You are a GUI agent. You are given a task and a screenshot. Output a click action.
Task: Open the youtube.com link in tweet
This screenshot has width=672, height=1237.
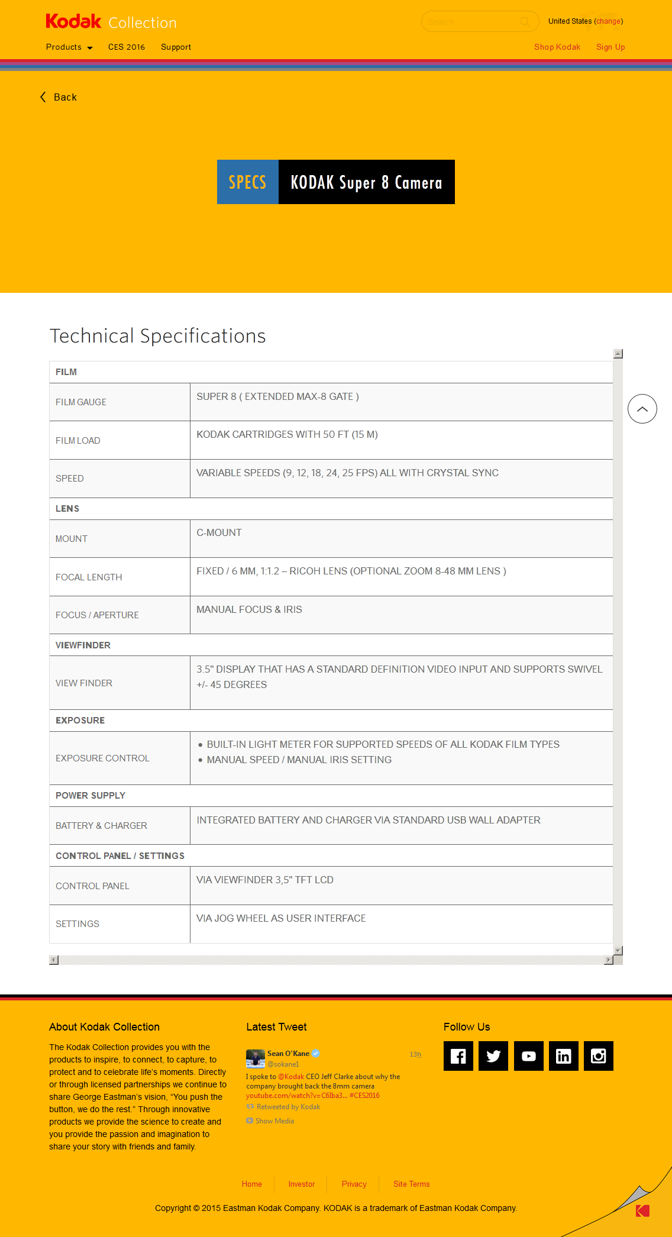coord(296,1096)
